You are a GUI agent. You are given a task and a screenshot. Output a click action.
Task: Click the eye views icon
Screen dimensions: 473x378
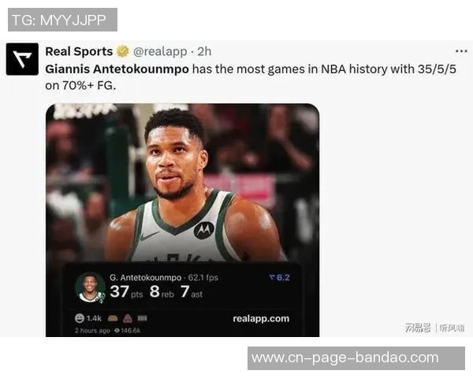point(117,331)
